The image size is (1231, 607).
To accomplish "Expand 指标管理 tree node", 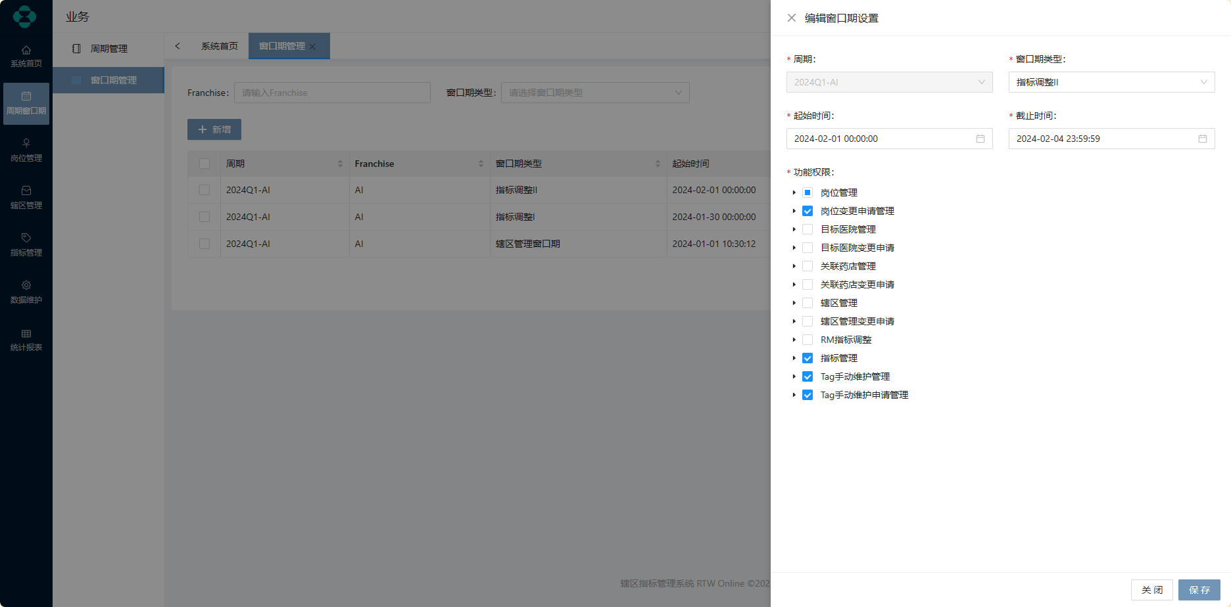I will pos(794,358).
